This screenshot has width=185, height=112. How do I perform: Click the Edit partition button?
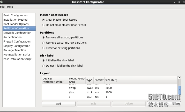[x=94, y=104]
